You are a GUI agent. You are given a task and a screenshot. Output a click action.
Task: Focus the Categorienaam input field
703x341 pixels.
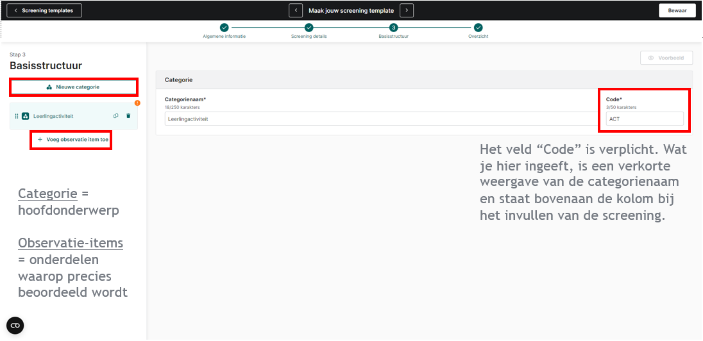(x=381, y=119)
